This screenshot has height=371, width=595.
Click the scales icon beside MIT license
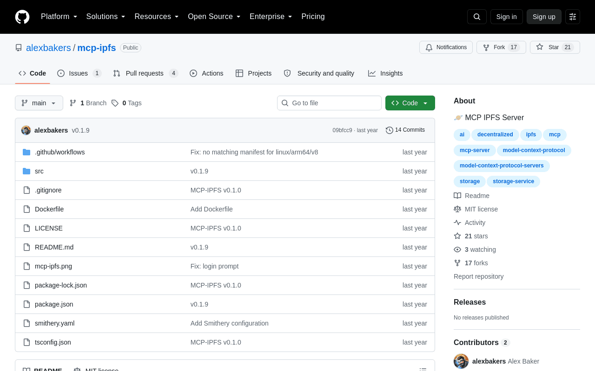(x=457, y=209)
